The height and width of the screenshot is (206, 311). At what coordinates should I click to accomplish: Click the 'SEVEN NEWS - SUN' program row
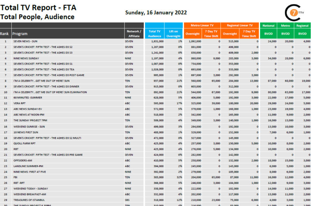[x=26, y=41]
